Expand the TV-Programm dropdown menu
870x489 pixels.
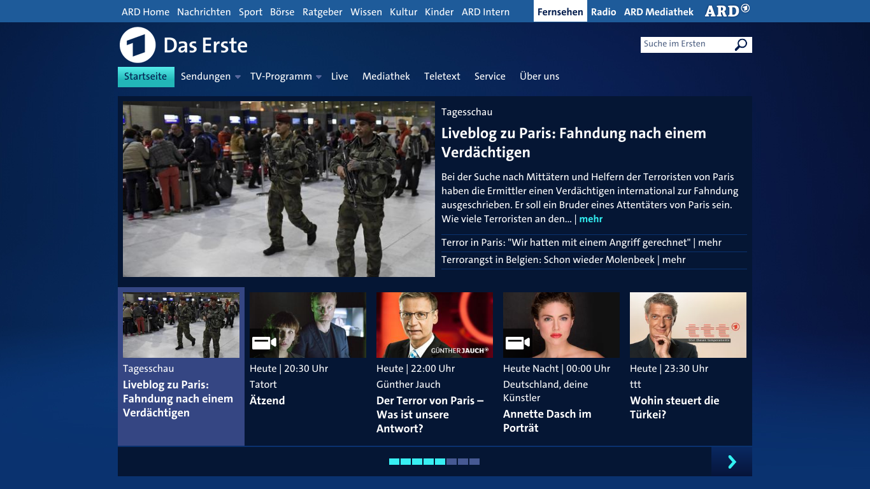point(318,77)
